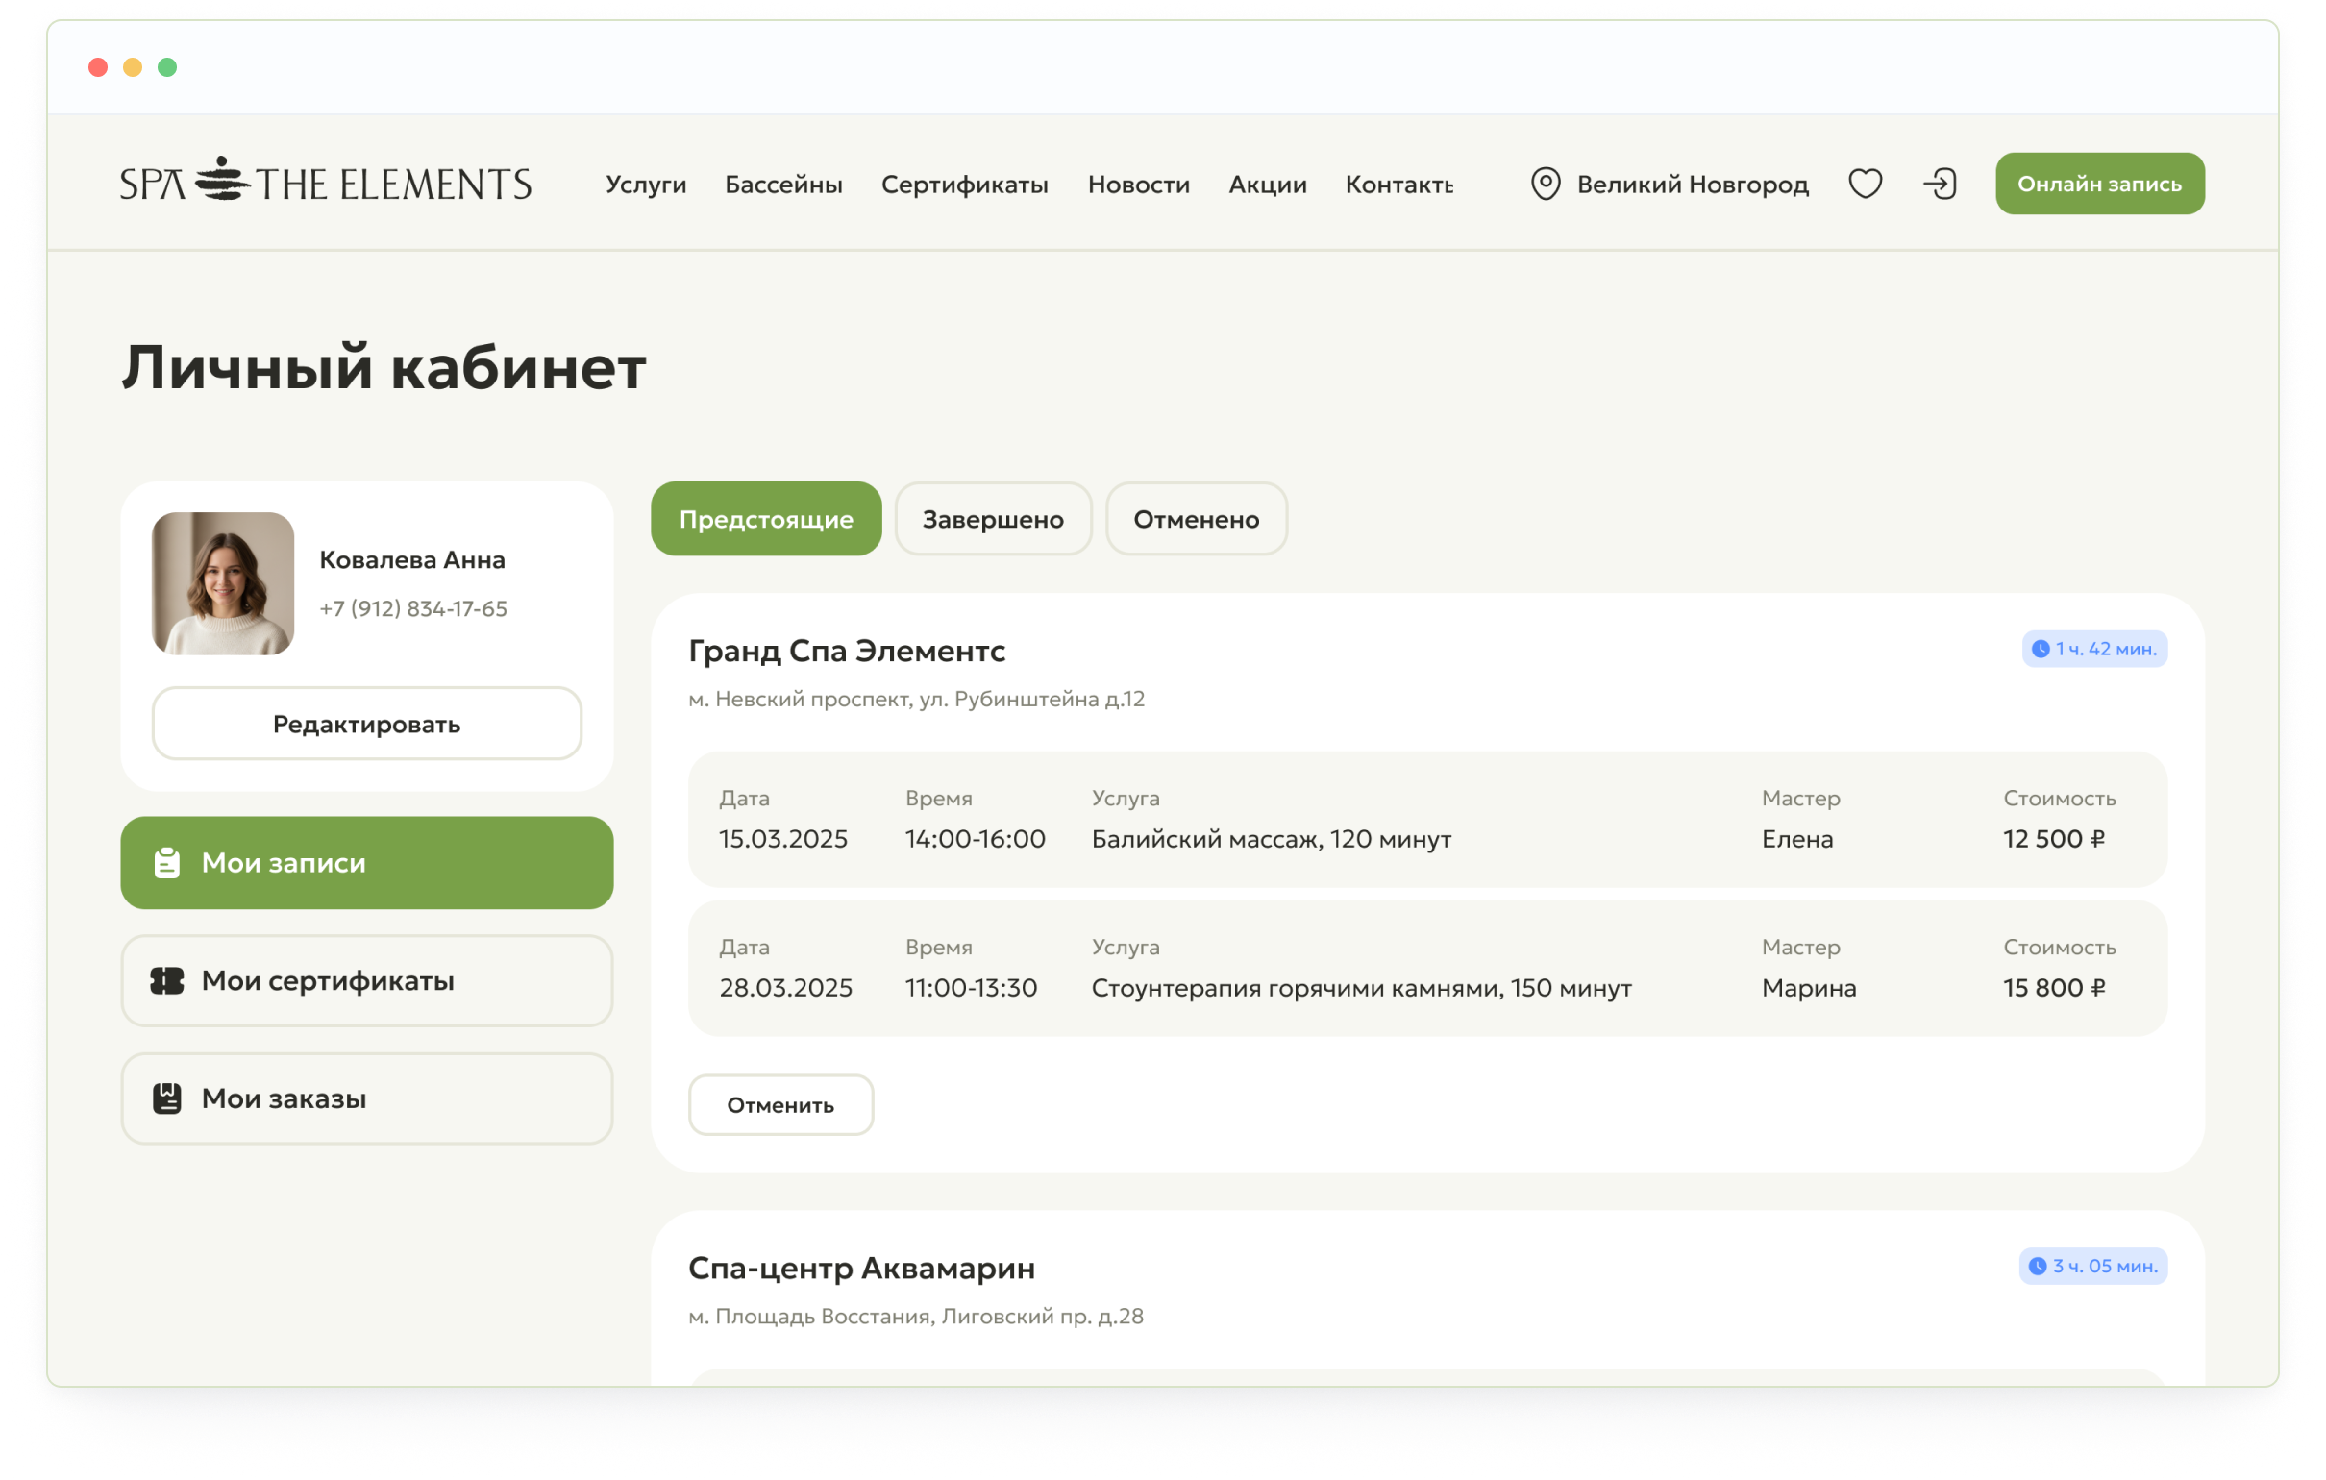Image resolution: width=2326 pixels, height=1480 pixels.
Task: Click the location pin icon
Action: (x=1546, y=184)
